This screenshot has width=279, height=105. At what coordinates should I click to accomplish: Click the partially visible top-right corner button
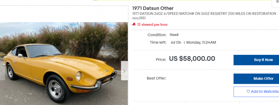[275, 4]
